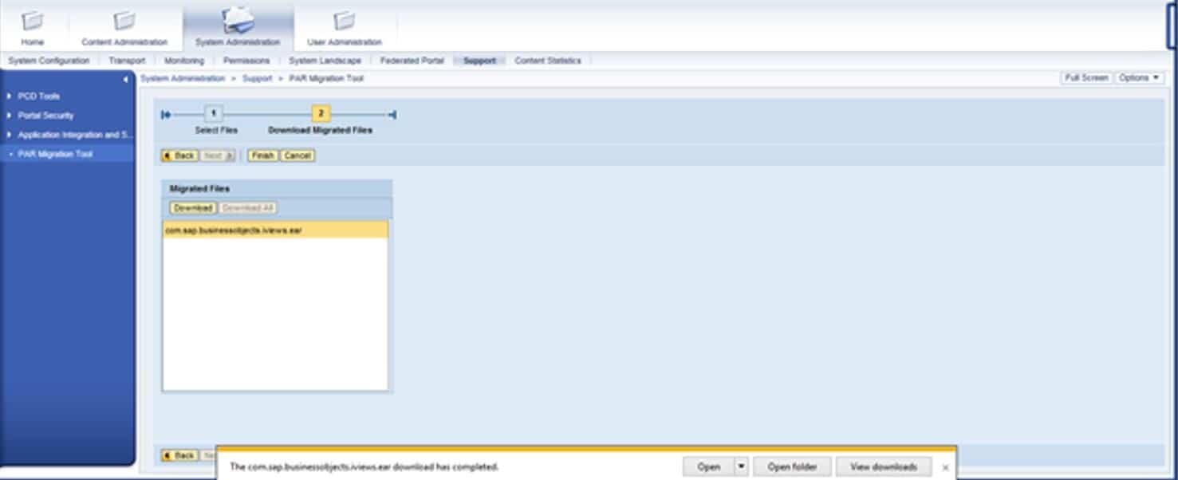Click the Finish button
This screenshot has height=480, width=1178.
coord(262,155)
